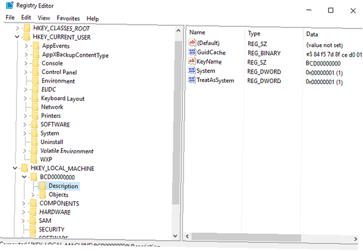Collapse the BCD00000000 key

24,177
